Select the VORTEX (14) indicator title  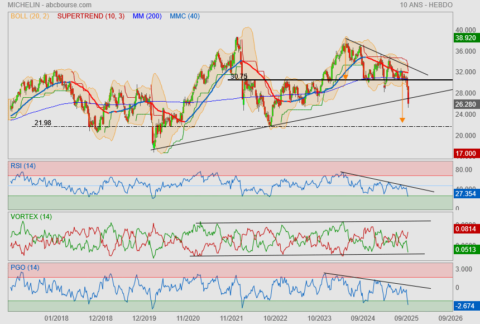31,217
